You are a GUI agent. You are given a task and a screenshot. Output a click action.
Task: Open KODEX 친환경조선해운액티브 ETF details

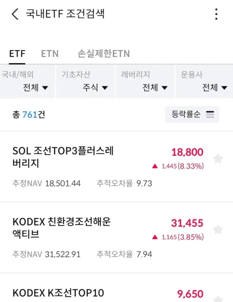coord(62,228)
